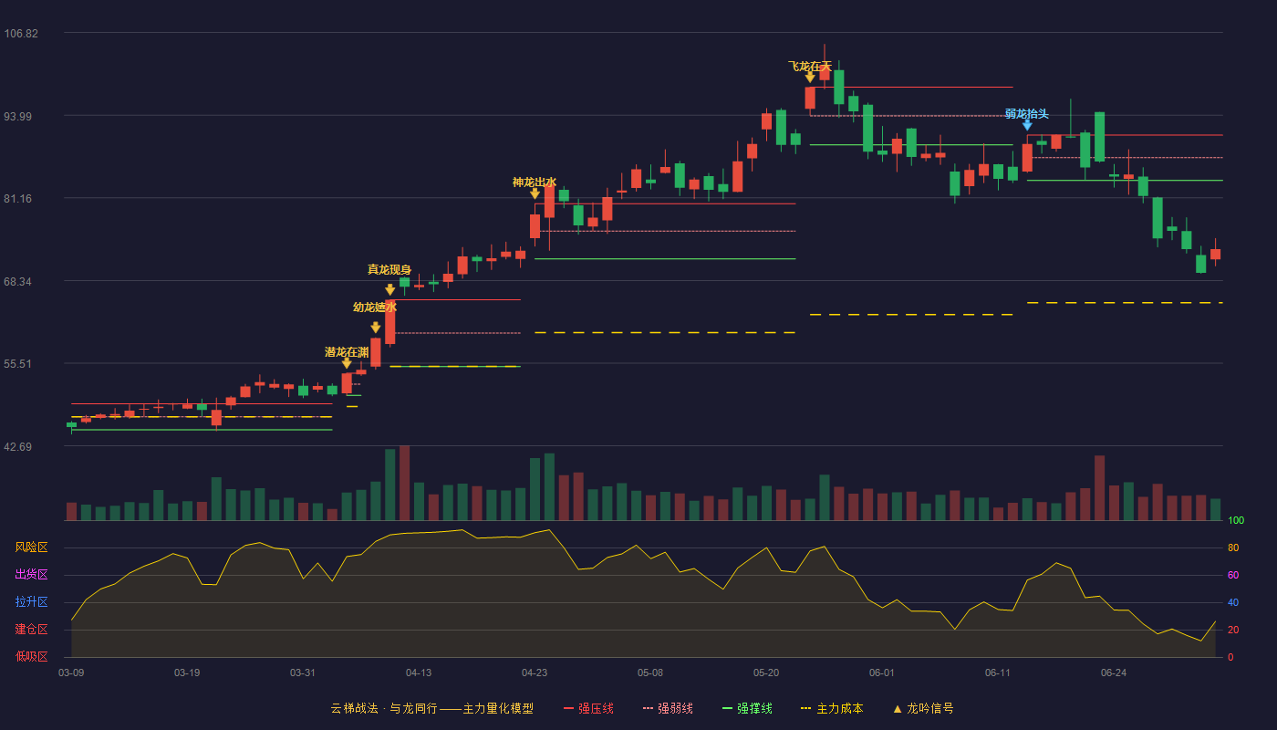Click the 神龙出水 signal arrow marker
1277x730 pixels.
[x=535, y=193]
